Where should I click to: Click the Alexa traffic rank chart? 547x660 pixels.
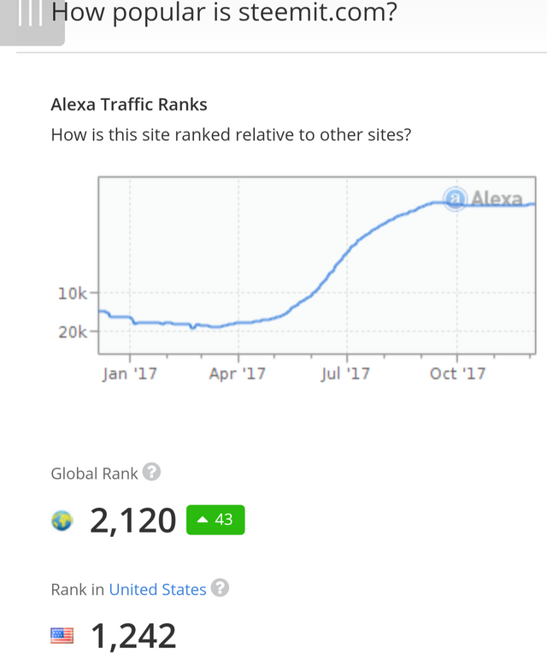click(316, 265)
